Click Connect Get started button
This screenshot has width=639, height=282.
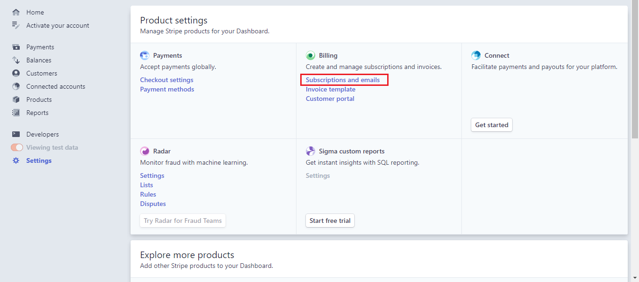(x=491, y=125)
